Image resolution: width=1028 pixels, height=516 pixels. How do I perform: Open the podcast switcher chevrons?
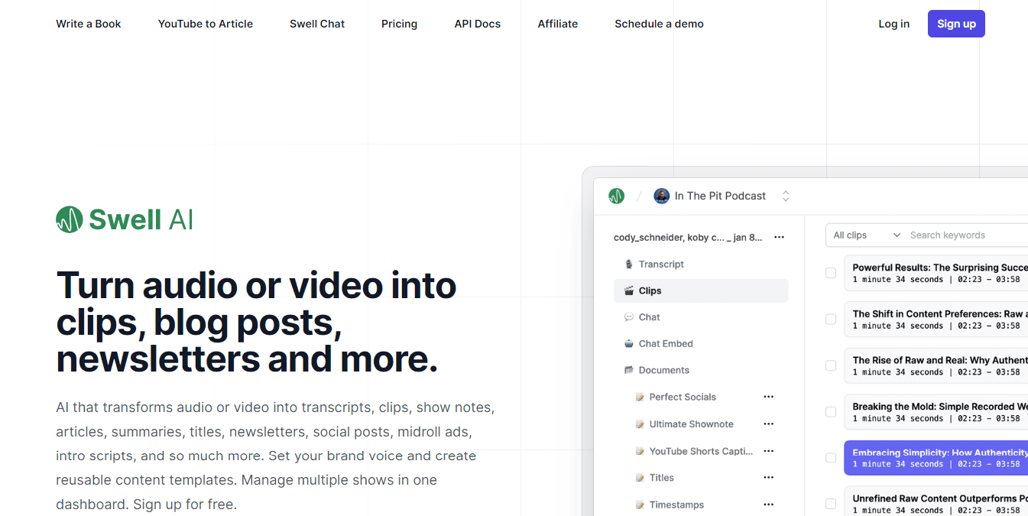pyautogui.click(x=785, y=196)
